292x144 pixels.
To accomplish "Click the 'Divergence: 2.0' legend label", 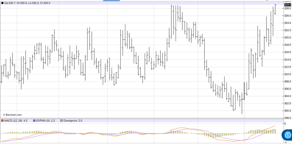I will (x=73, y=121).
